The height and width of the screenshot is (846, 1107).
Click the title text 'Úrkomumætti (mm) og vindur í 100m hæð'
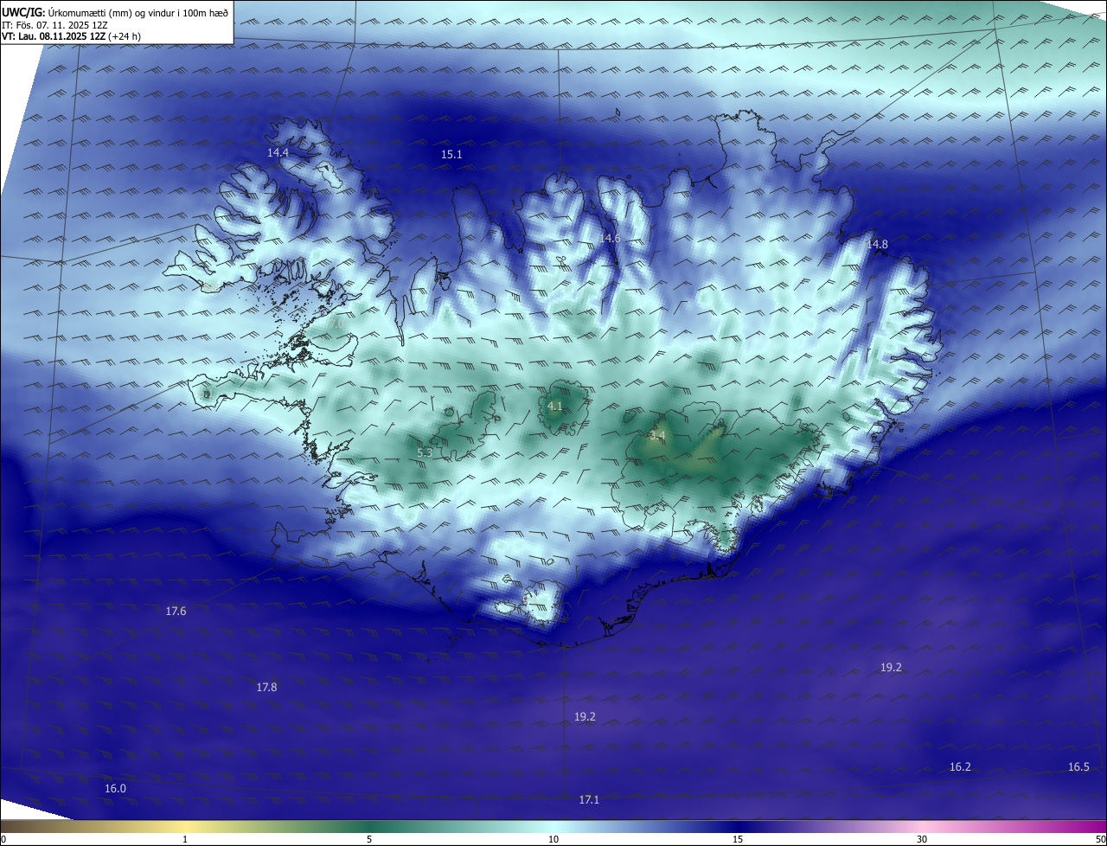pos(138,12)
